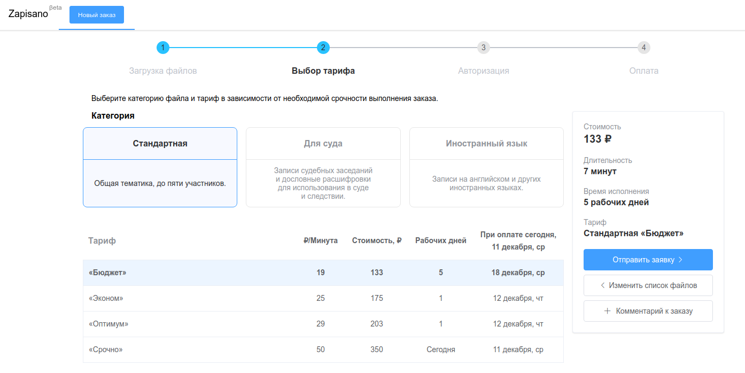745x373 pixels.
Task: Click the Тариф column header
Action: click(102, 240)
